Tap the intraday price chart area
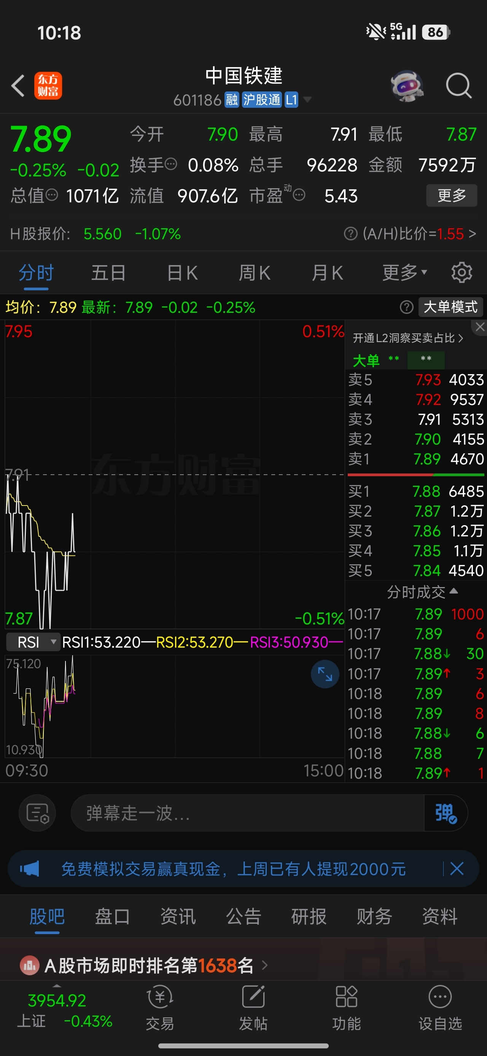The height and width of the screenshot is (1056, 487). click(x=175, y=474)
